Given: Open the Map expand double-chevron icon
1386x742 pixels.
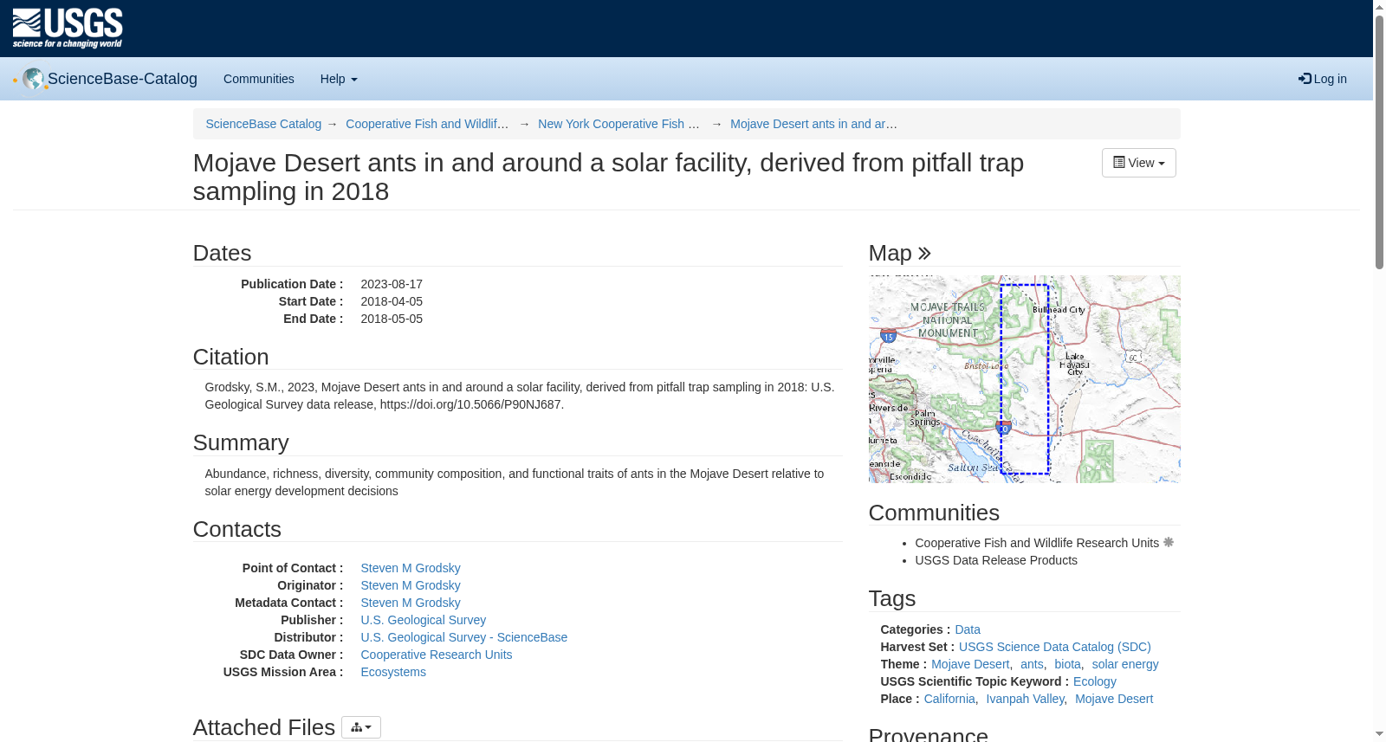Looking at the screenshot, I should point(924,253).
